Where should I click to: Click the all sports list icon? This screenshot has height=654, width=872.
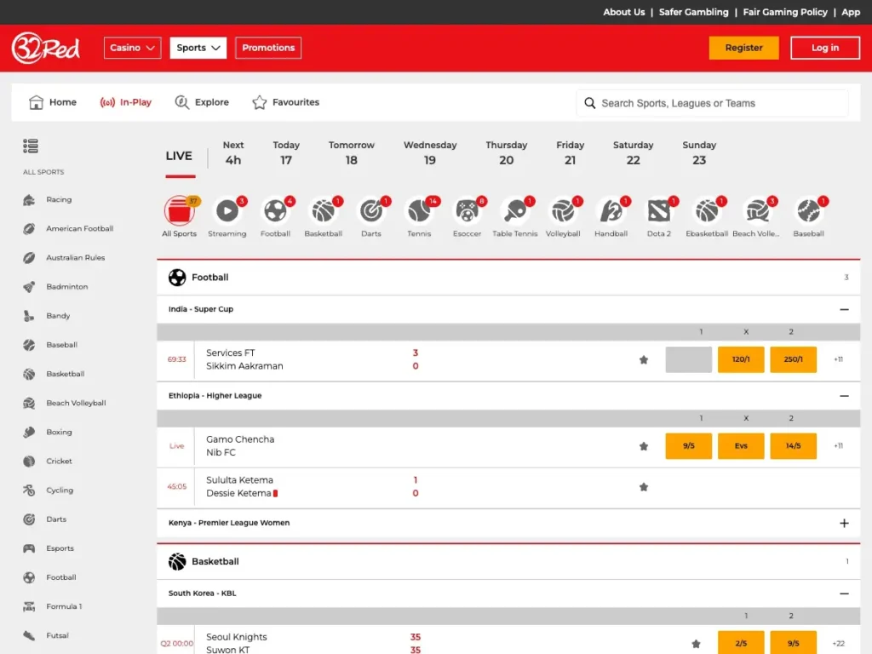31,146
